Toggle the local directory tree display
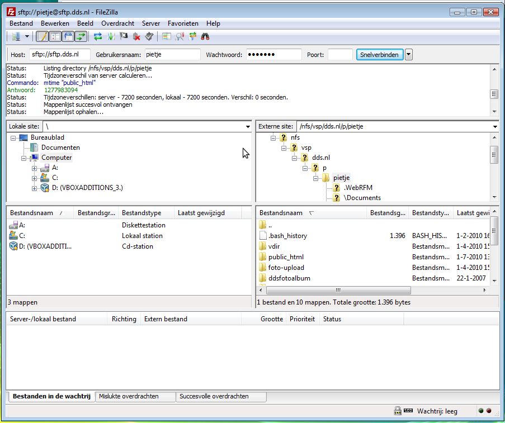The width and height of the screenshot is (505, 423). coord(55,37)
